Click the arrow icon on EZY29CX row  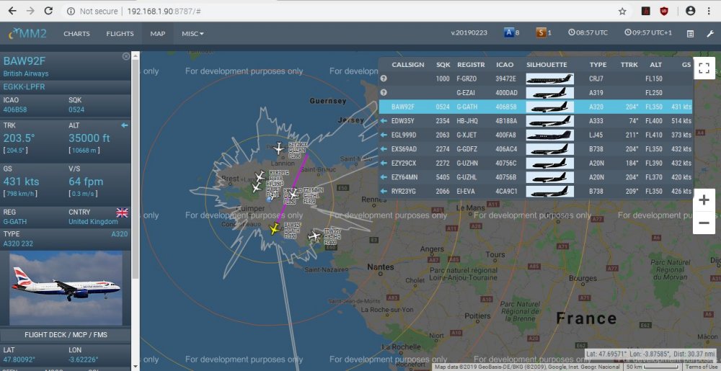[384, 163]
